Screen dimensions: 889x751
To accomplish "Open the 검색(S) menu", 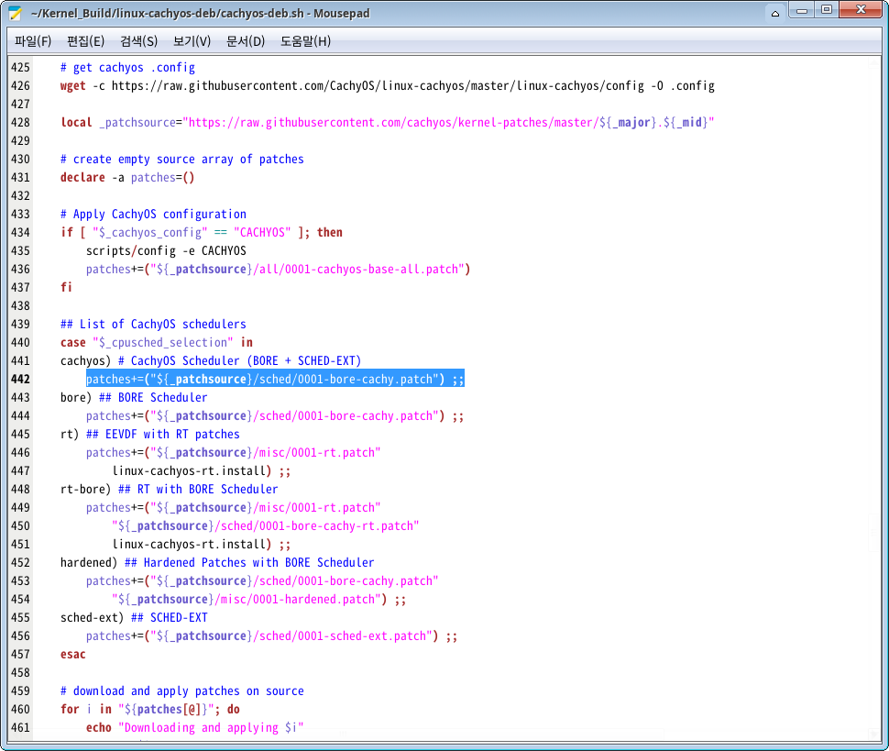I will point(139,41).
